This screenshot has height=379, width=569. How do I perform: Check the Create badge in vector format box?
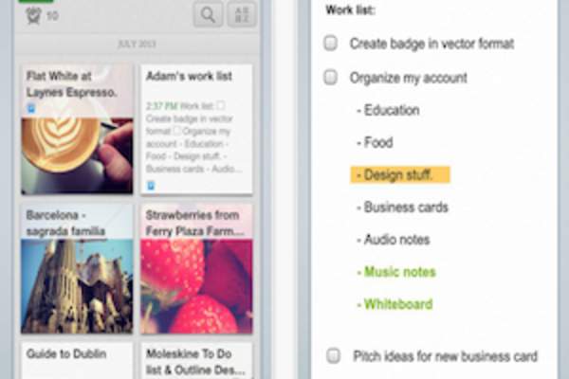point(330,44)
